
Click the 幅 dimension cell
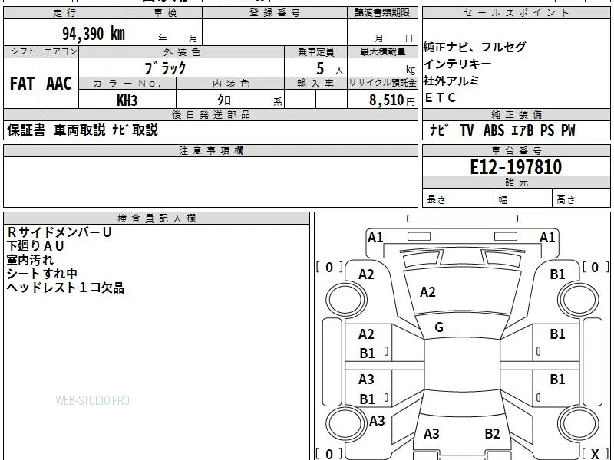[x=523, y=199]
